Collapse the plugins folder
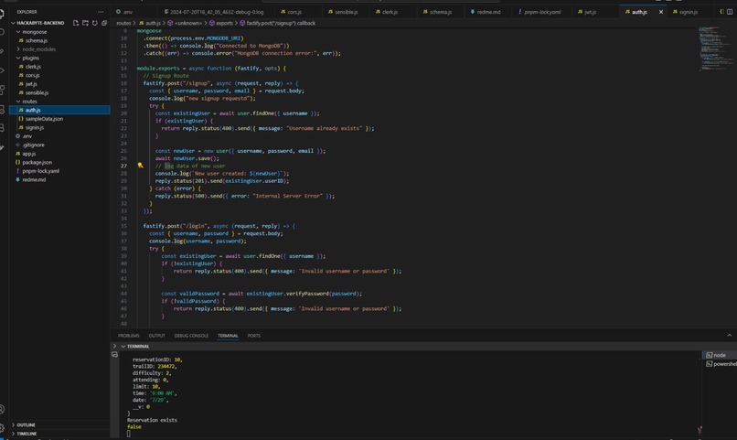This screenshot has height=440, width=737. pyautogui.click(x=59, y=58)
